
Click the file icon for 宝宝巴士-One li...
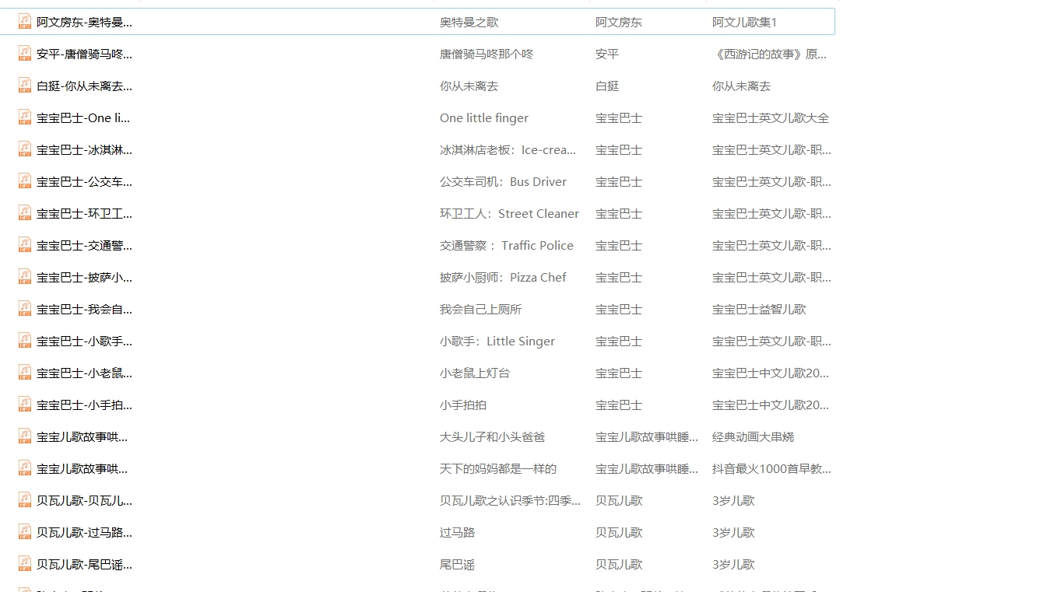[25, 117]
